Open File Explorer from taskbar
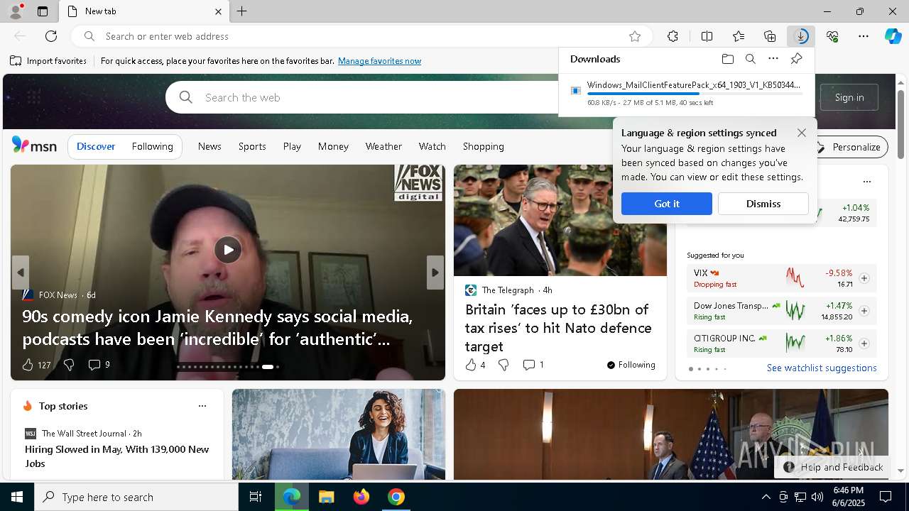 pos(326,497)
